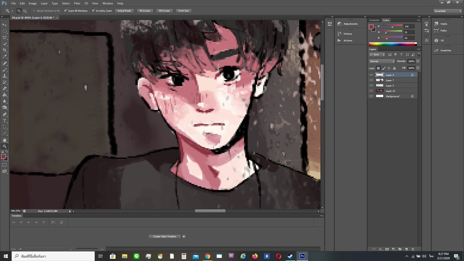Open the Adjustments panel
This screenshot has width=464, height=261.
(x=350, y=24)
